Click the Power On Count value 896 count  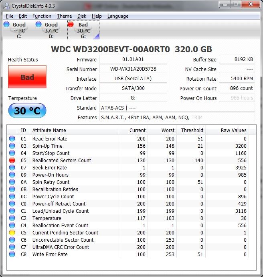click(237, 88)
